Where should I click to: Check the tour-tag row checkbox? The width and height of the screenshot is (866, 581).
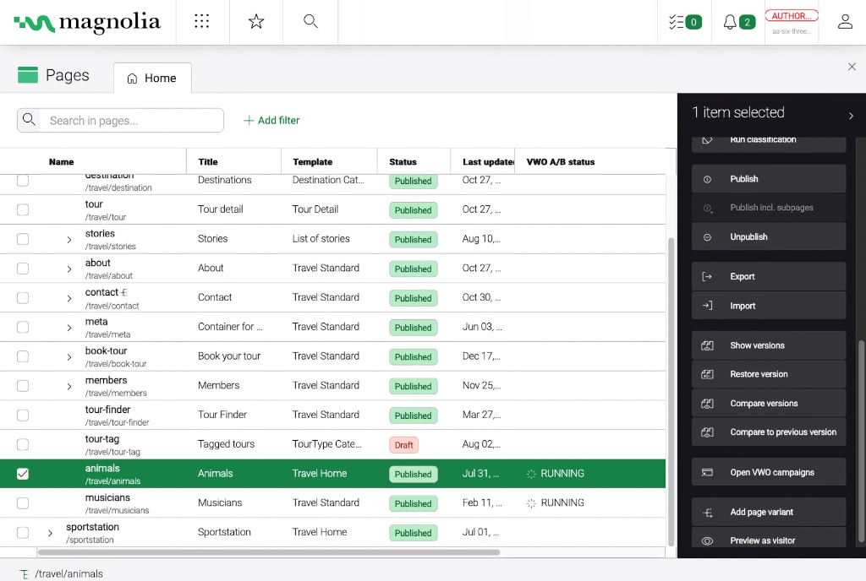[x=23, y=444]
